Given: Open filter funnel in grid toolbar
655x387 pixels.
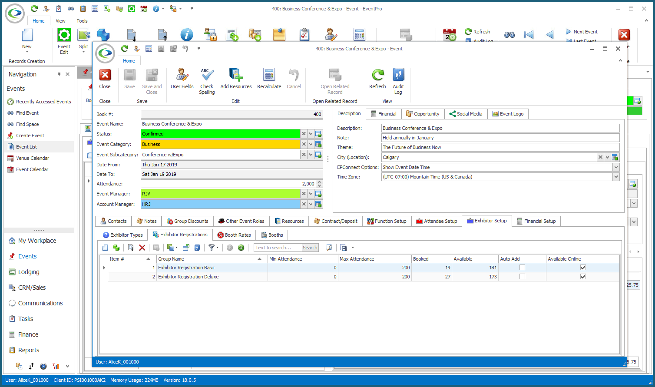Looking at the screenshot, I should [212, 248].
